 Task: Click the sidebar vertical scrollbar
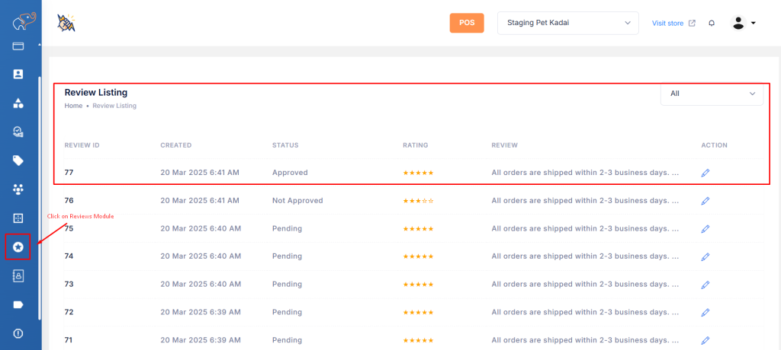point(40,198)
